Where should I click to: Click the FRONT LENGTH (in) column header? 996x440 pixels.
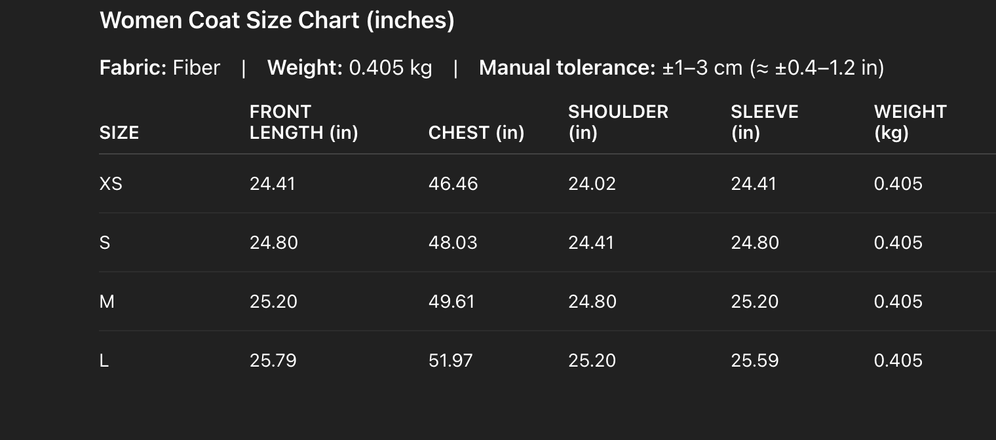[x=303, y=122]
